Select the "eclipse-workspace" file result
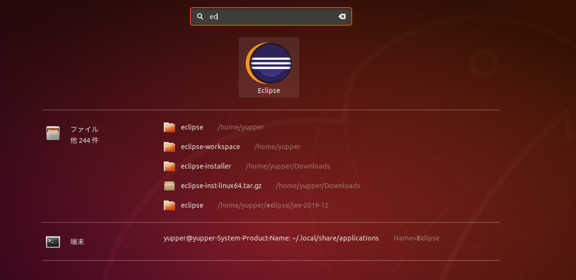Viewport: 576px width, 280px height. click(210, 147)
